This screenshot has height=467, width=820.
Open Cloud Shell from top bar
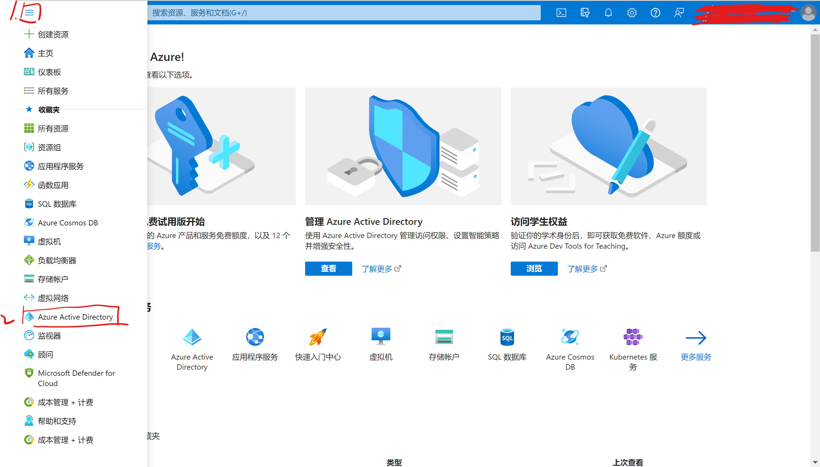click(x=561, y=13)
